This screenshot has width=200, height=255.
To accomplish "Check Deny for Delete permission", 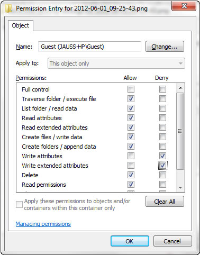I will point(162,175).
